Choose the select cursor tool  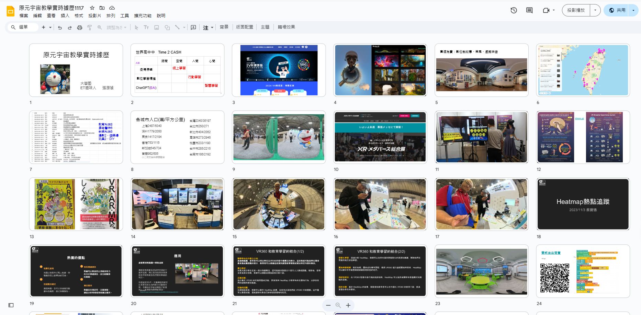[136, 27]
